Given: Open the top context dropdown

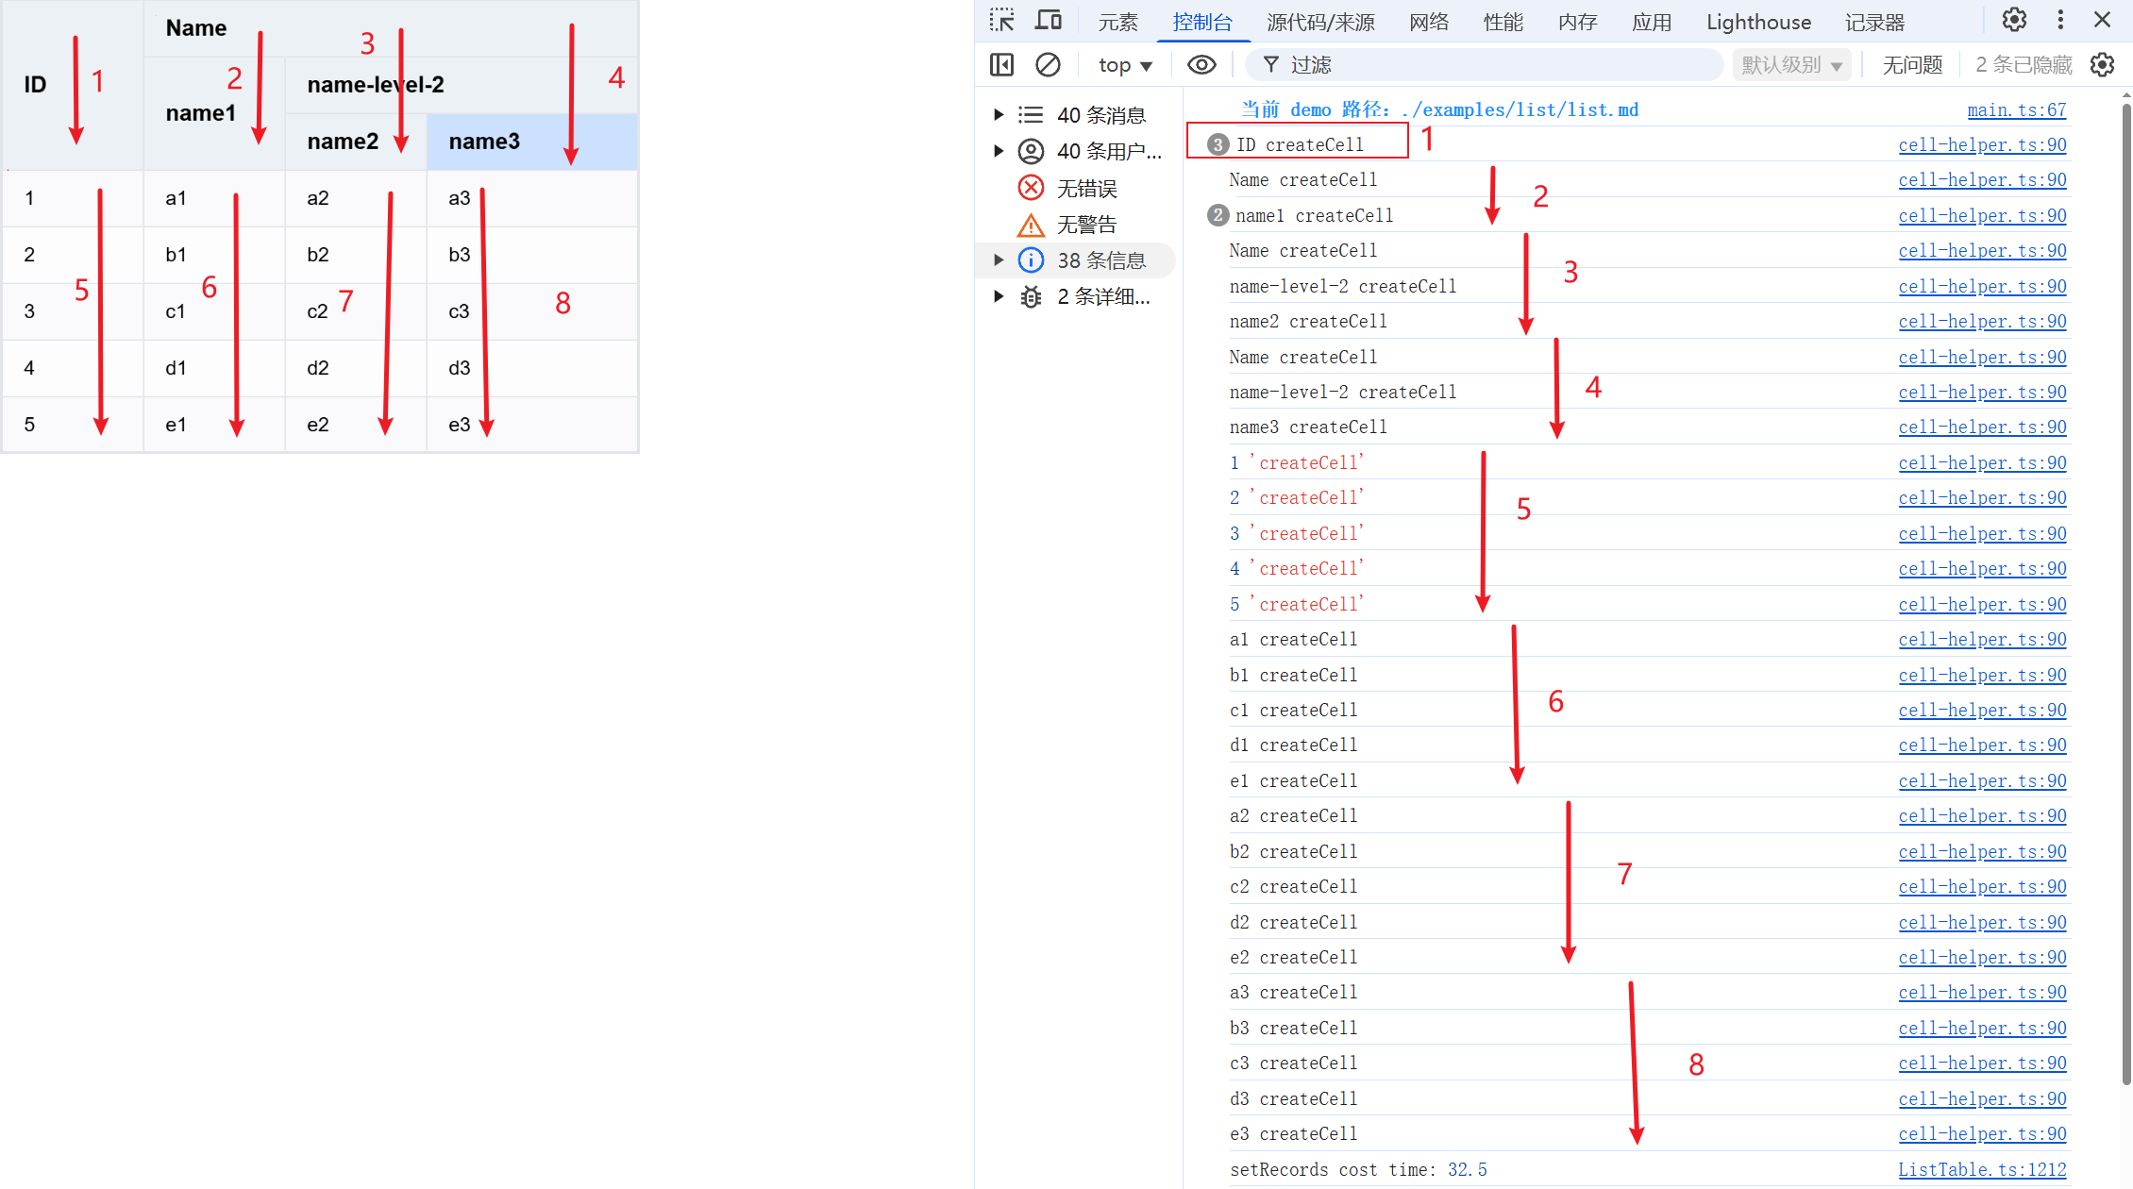Looking at the screenshot, I should 1125,64.
